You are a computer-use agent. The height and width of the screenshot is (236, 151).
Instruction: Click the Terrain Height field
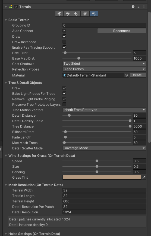(x=104, y=201)
